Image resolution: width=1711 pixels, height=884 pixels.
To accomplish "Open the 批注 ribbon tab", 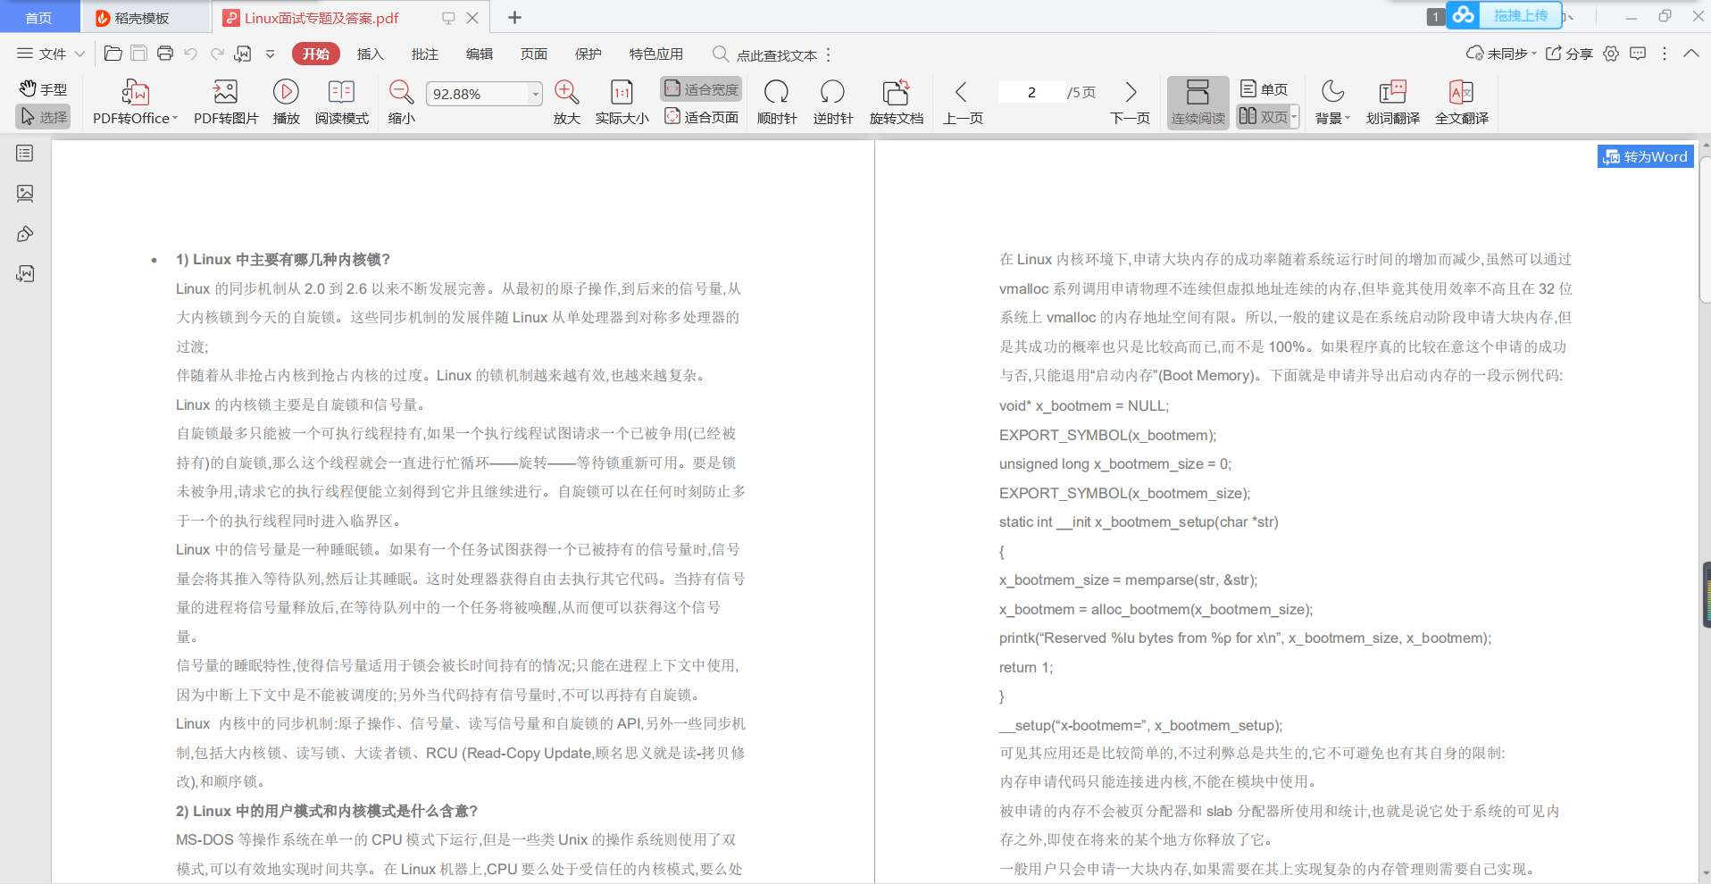I will coord(425,54).
